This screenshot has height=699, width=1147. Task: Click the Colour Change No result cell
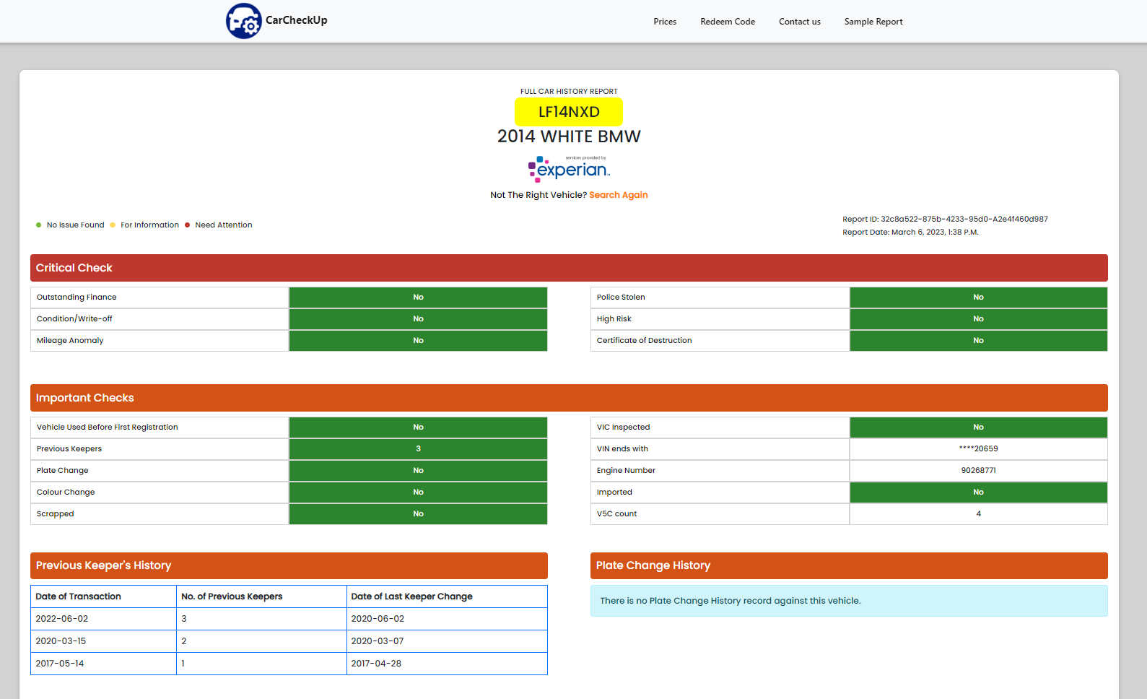pyautogui.click(x=418, y=492)
